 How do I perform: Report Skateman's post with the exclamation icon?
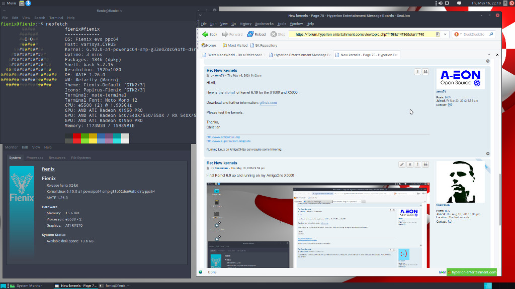pyautogui.click(x=417, y=164)
